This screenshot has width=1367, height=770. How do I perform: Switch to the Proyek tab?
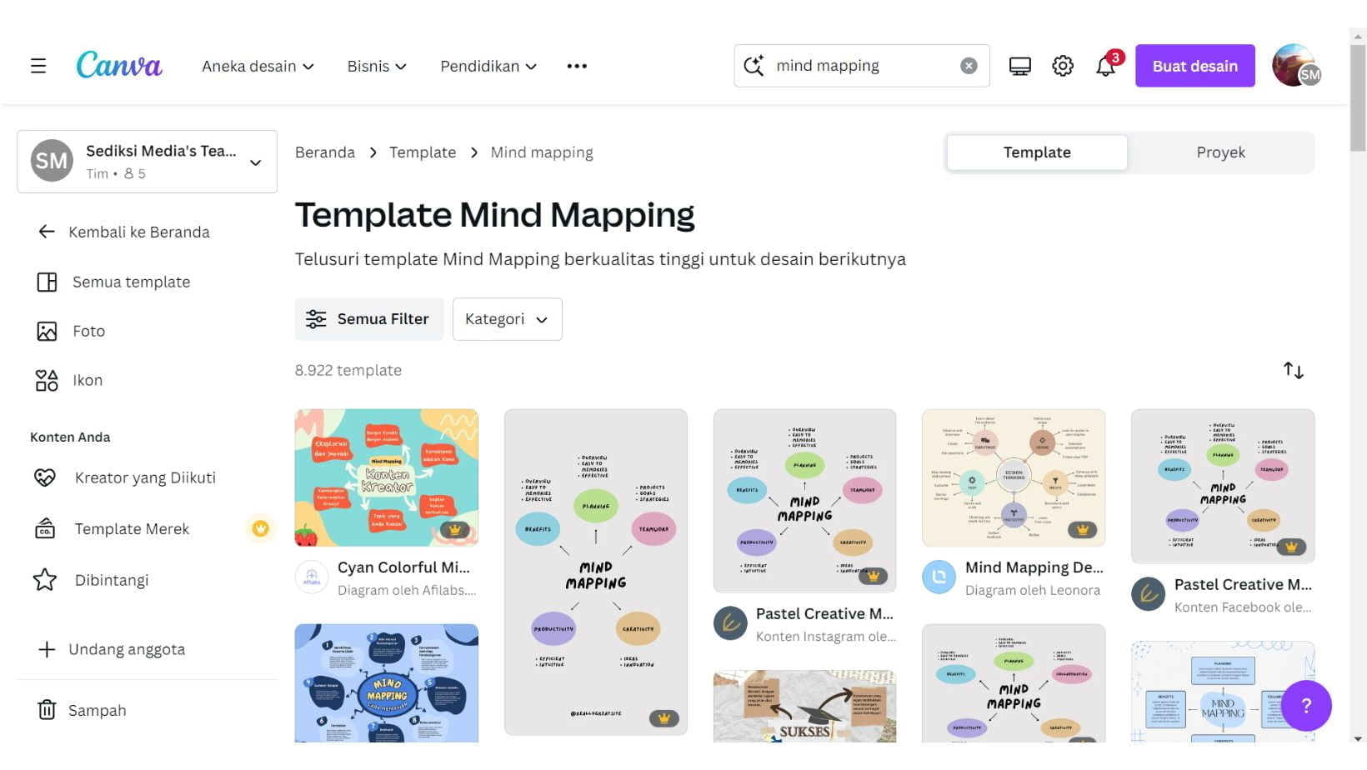(1220, 152)
